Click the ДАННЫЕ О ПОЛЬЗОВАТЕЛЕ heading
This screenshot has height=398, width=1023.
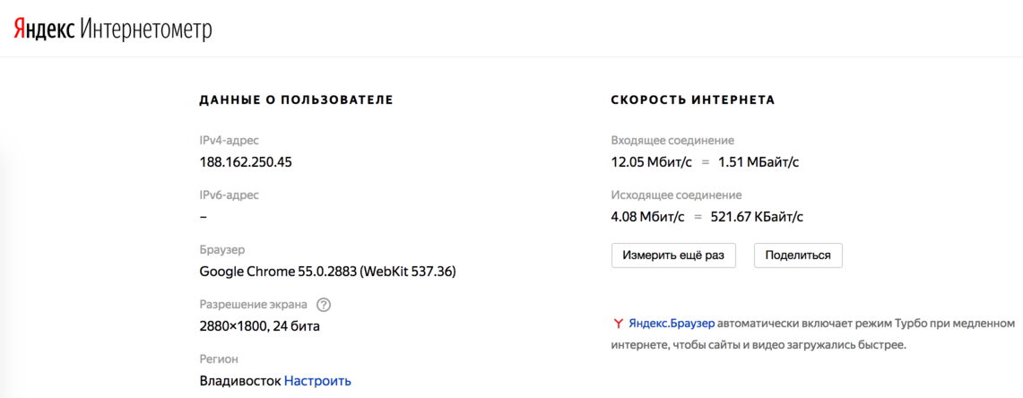coord(296,99)
